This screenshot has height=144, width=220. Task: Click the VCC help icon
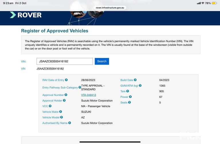tap(50, 106)
